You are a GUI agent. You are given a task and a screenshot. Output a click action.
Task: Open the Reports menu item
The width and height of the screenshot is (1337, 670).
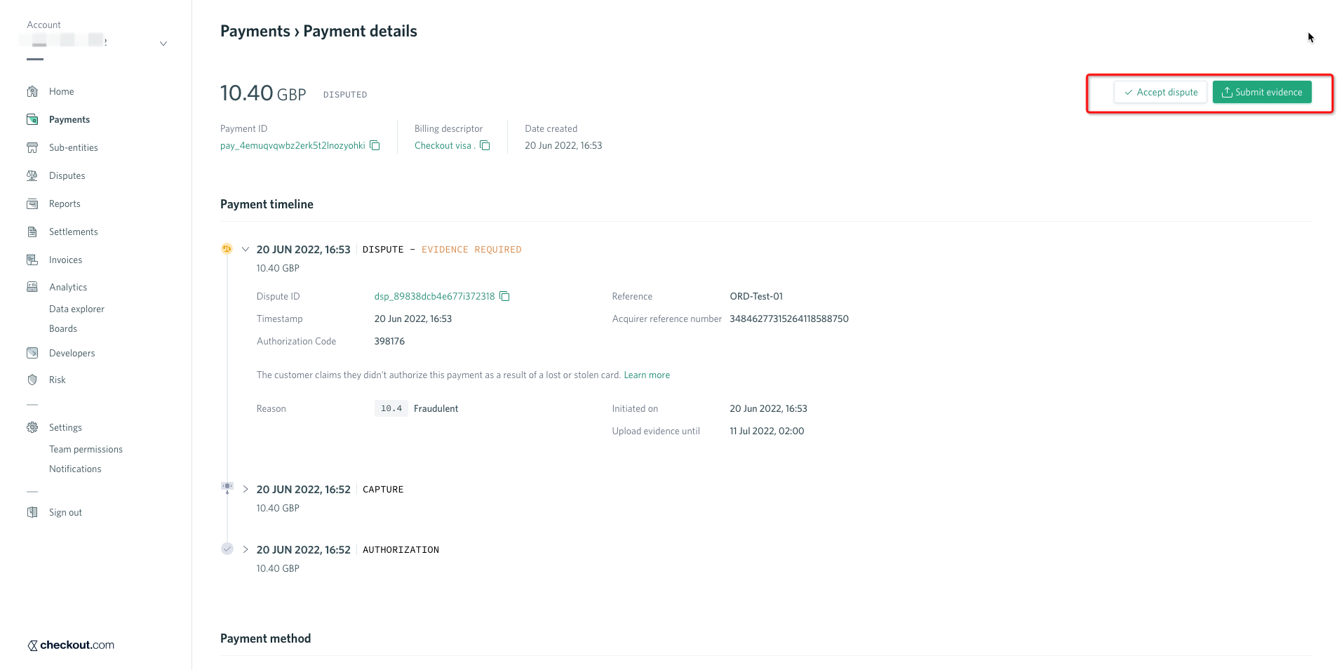tap(65, 203)
